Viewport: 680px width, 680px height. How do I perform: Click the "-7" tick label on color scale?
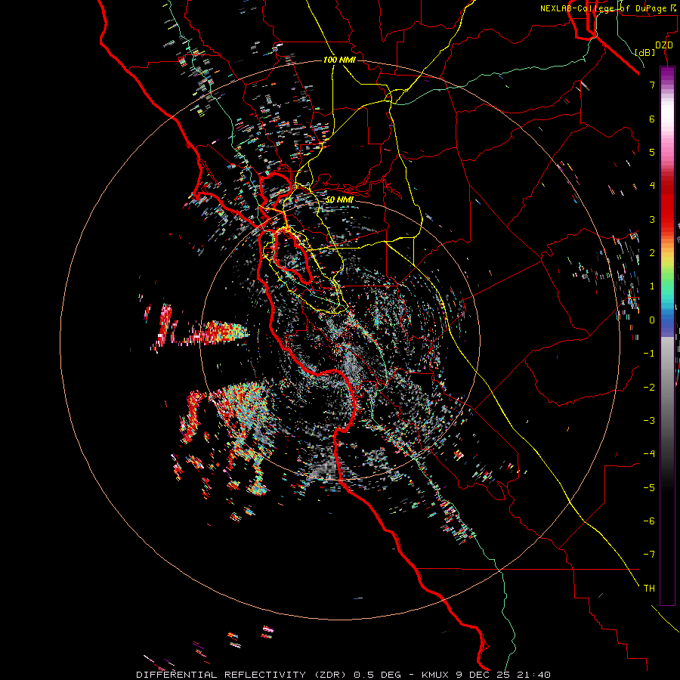pyautogui.click(x=649, y=555)
